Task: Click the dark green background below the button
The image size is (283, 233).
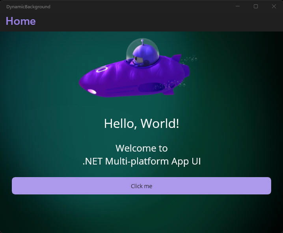Action: pyautogui.click(x=141, y=215)
